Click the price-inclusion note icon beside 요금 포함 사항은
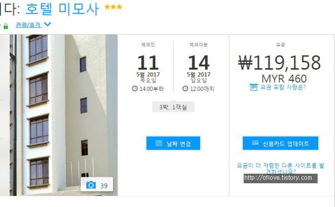The width and height of the screenshot is (335, 207). pyautogui.click(x=253, y=87)
